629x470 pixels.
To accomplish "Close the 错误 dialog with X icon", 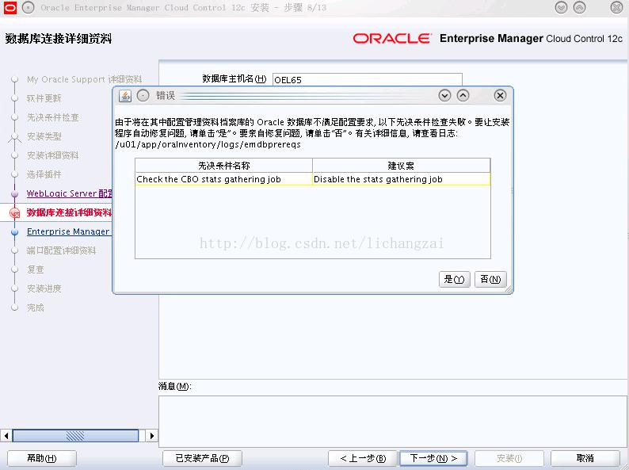I will pos(500,96).
